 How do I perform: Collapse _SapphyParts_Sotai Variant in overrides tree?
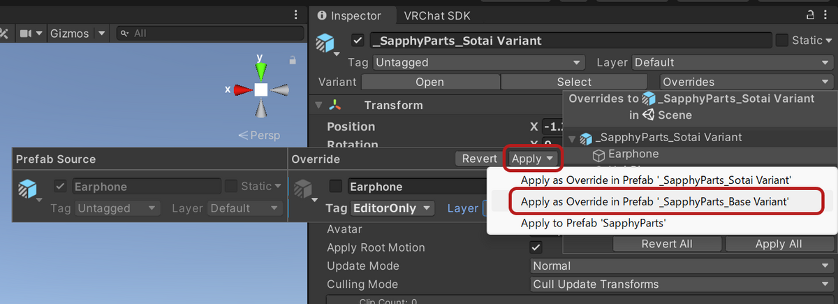click(572, 138)
